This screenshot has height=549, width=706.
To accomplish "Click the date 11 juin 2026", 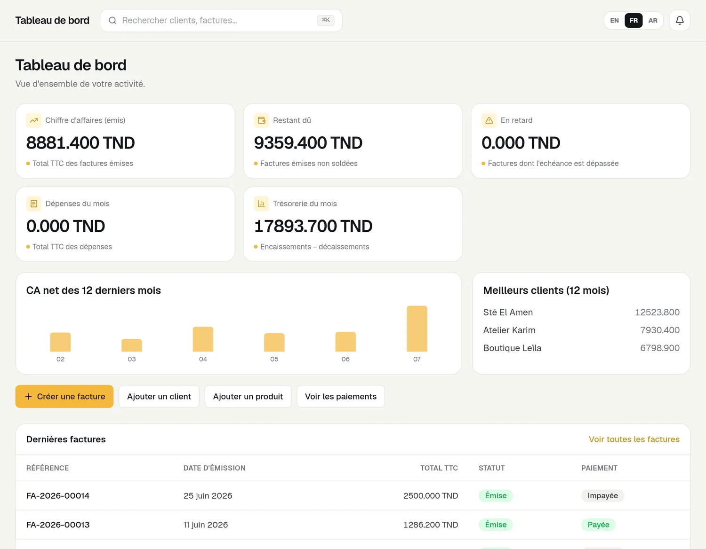I will pos(206,525).
